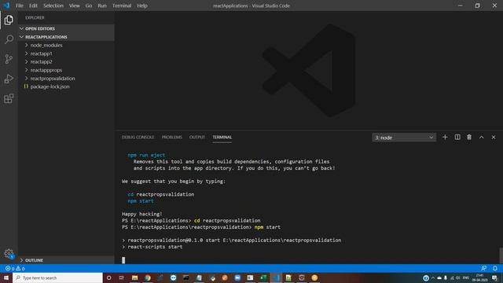The height and width of the screenshot is (283, 503).
Task: Switch to the Output tab
Action: 197,138
